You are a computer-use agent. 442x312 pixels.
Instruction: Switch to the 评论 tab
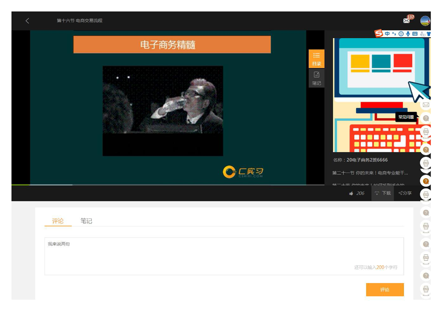(58, 221)
